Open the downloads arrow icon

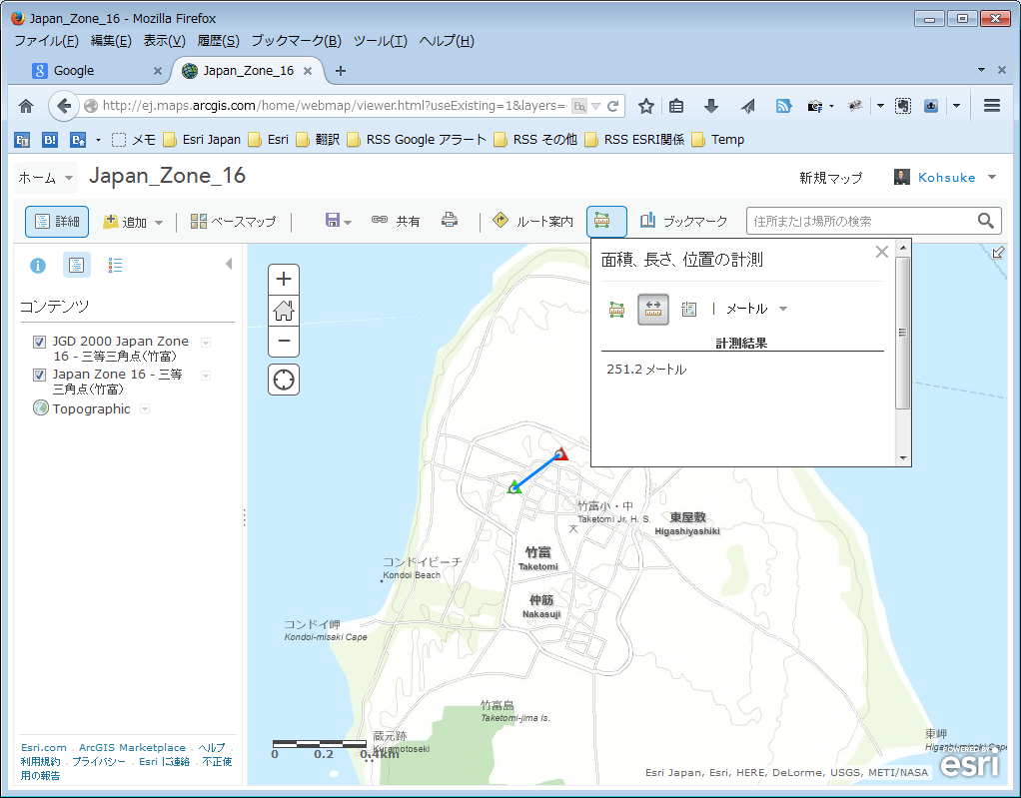coord(711,106)
